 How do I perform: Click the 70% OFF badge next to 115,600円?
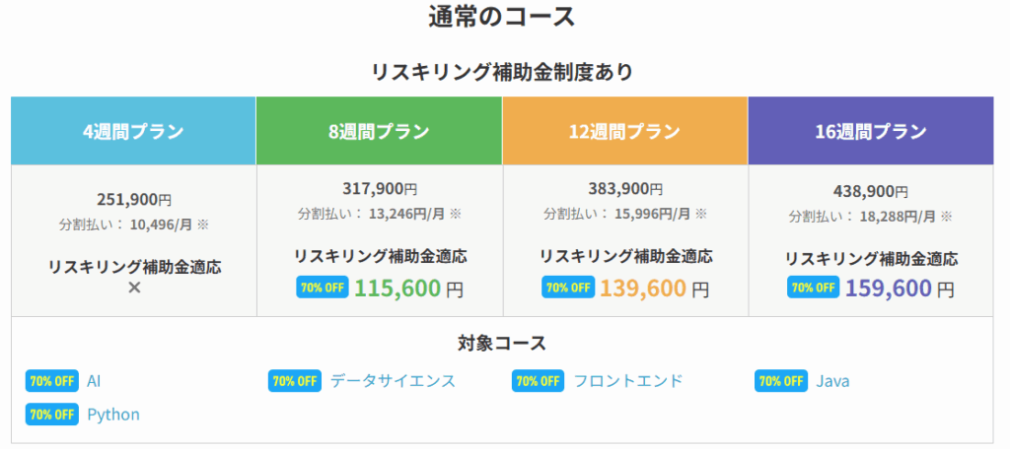click(323, 287)
